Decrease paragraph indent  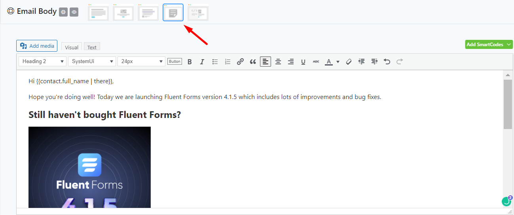[x=361, y=62]
